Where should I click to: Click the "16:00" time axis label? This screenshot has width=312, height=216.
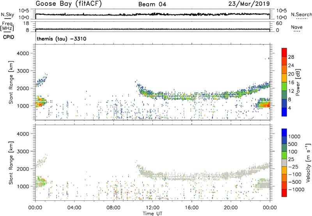pos(191,208)
